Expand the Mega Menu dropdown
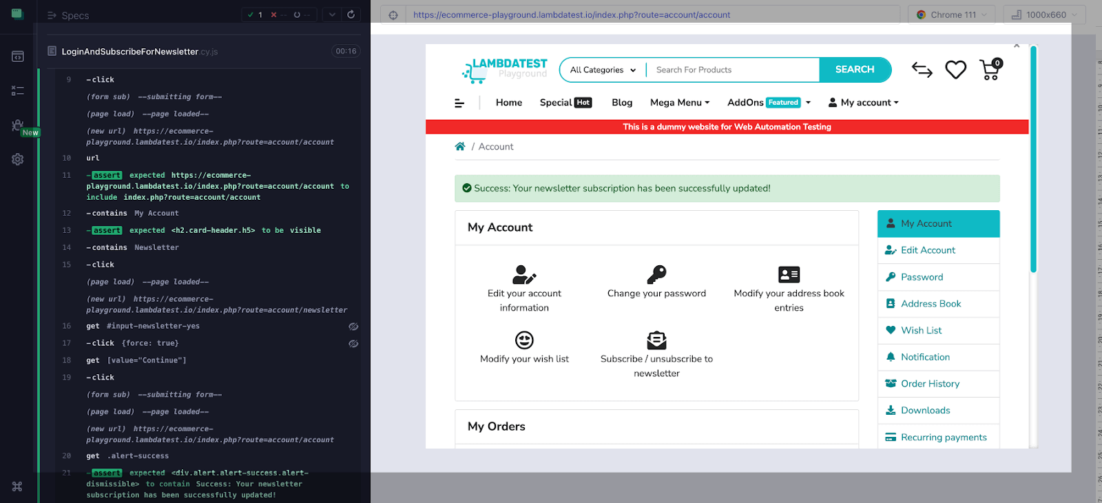Screen dimensions: 1102x503 [x=680, y=103]
